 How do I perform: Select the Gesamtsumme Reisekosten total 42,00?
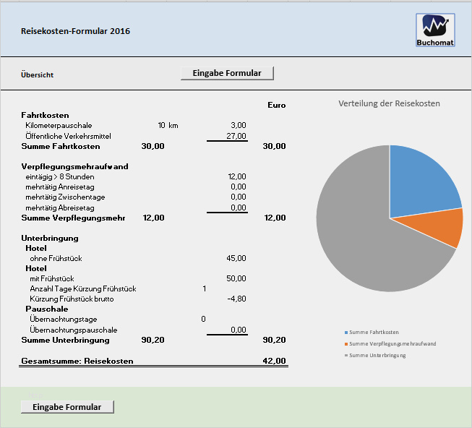click(x=274, y=361)
